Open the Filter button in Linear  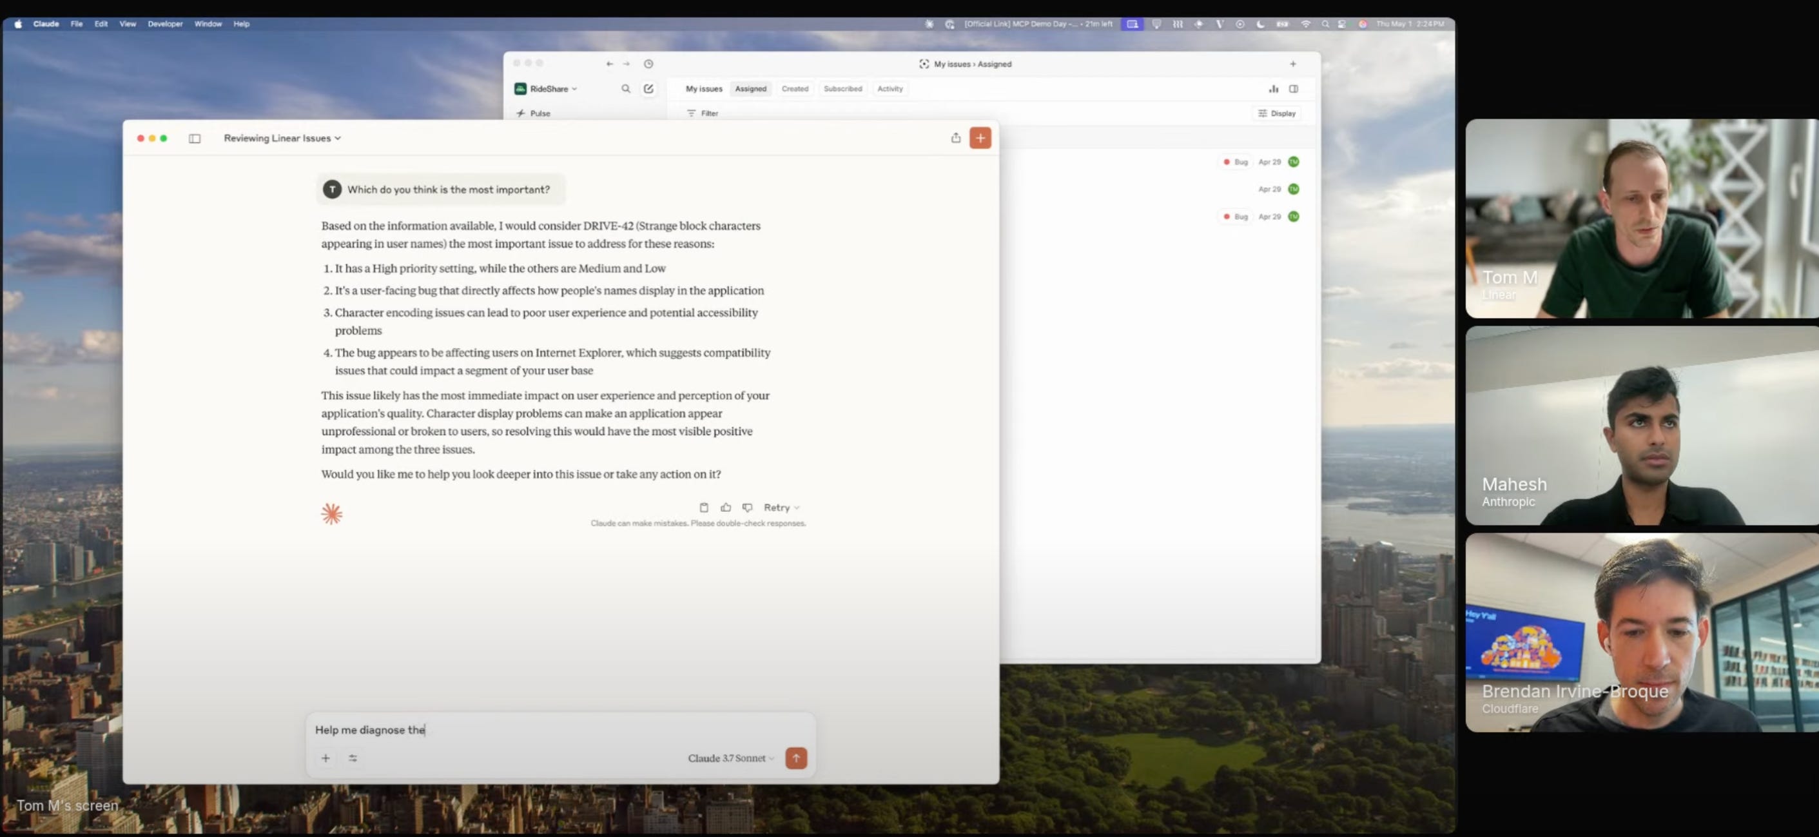click(703, 113)
